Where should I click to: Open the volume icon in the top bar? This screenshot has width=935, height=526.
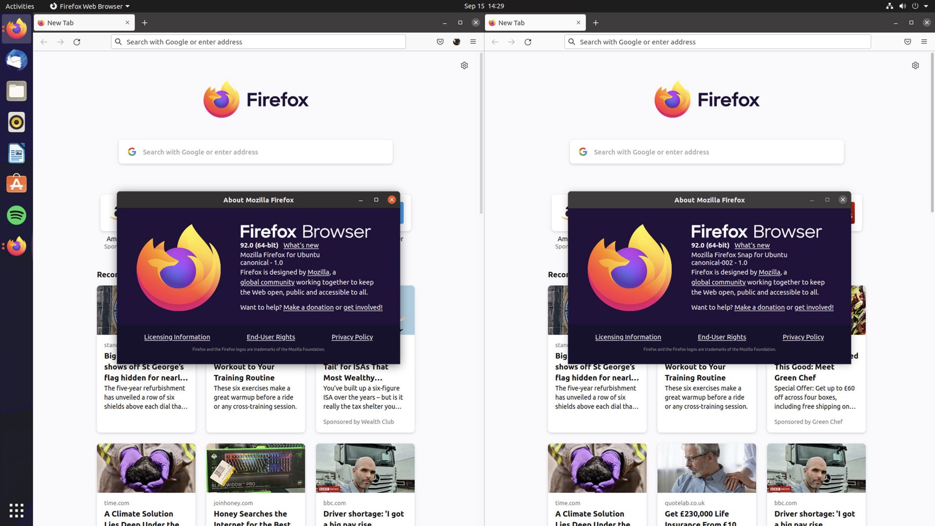(902, 6)
